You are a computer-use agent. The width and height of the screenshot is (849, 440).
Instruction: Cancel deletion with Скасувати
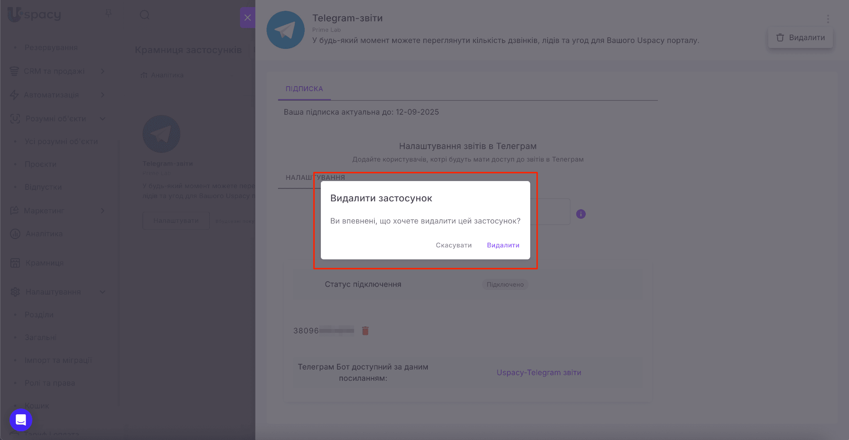454,245
